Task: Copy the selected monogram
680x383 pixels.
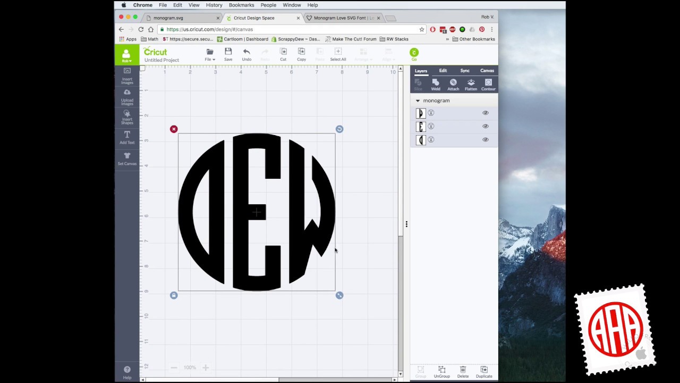Action: click(x=301, y=54)
